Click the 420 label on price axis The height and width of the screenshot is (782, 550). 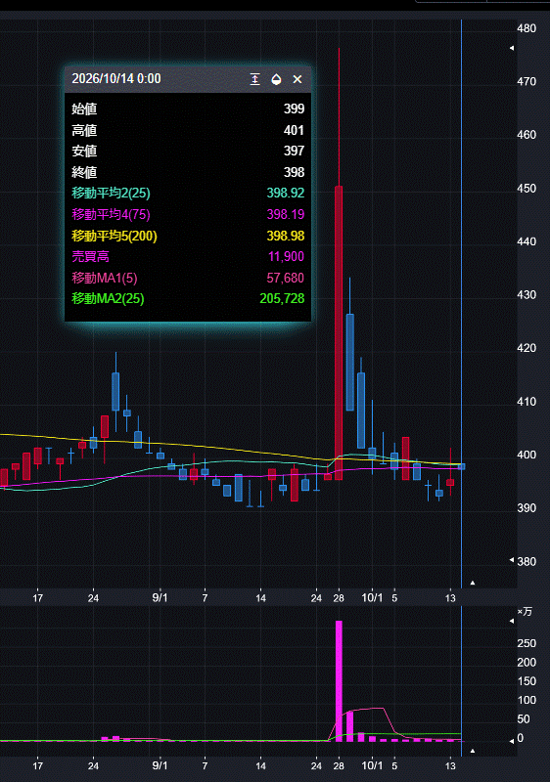click(527, 348)
